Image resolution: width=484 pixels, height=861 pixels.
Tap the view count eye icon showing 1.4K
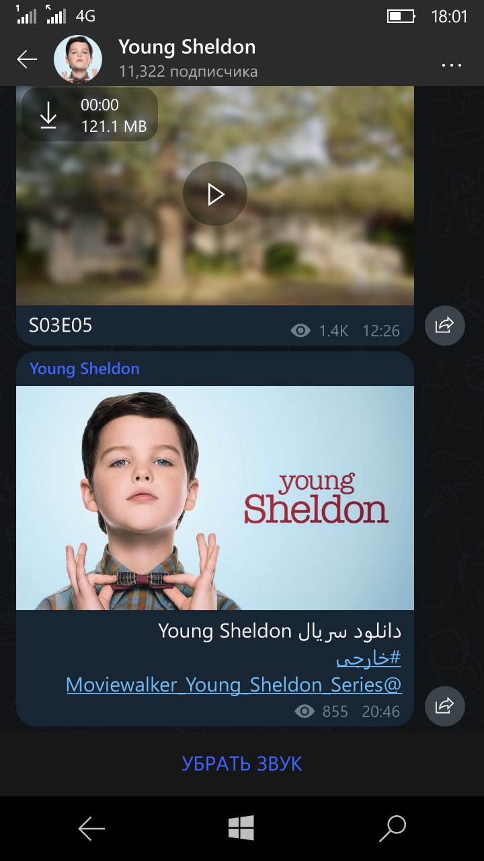tap(300, 330)
